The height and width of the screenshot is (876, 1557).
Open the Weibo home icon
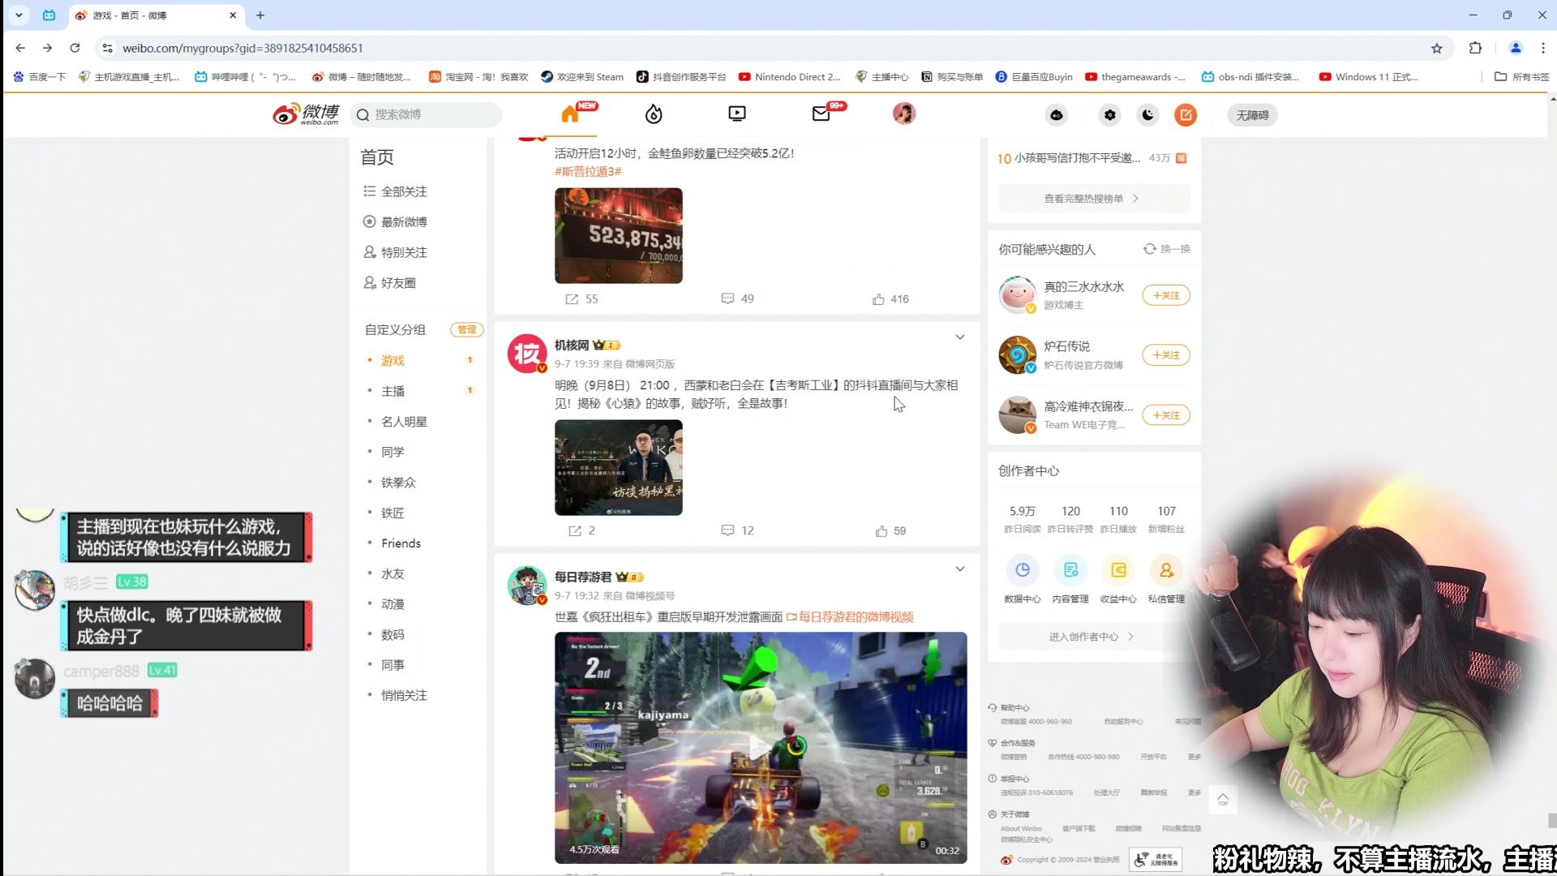pyautogui.click(x=571, y=114)
